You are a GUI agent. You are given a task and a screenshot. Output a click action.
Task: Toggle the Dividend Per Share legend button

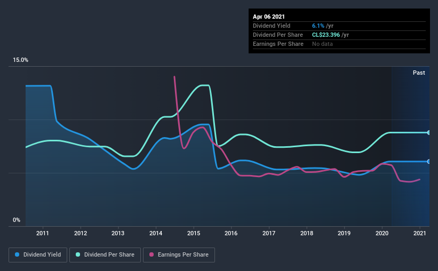[105, 255]
